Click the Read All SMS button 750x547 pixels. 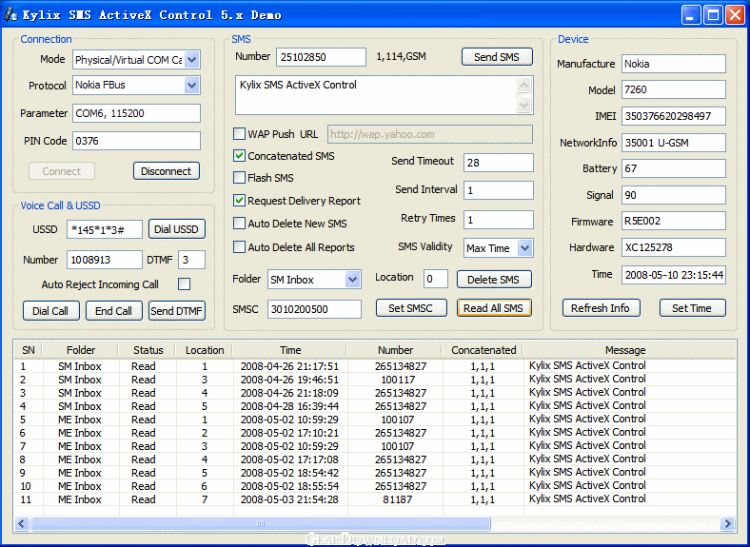point(494,308)
